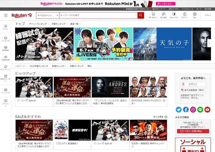Viewport: 215px width, 152px height.
Task: Click the header ログイン login icon
Action: [184, 15]
